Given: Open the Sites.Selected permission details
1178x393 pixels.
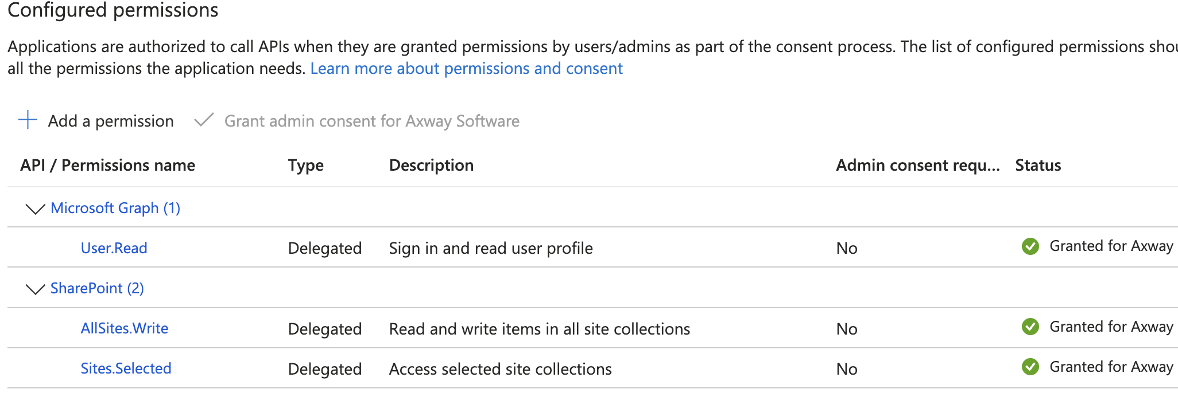Looking at the screenshot, I should (126, 368).
